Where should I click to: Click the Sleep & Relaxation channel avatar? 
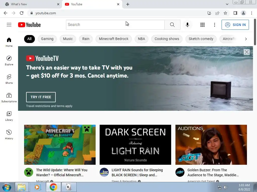click(104, 172)
